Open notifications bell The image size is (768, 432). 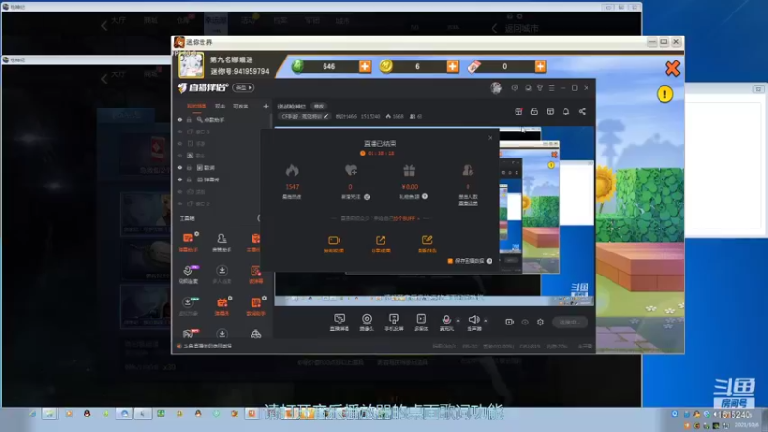(566, 111)
